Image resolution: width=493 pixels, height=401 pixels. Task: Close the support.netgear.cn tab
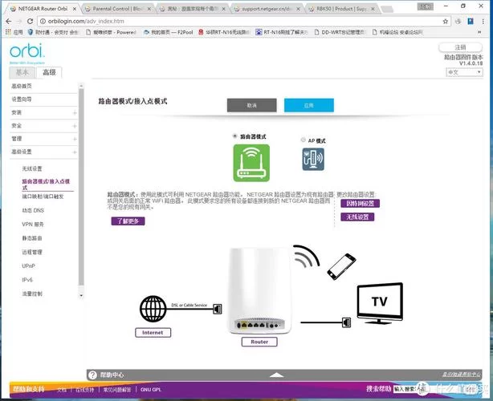[x=298, y=9]
